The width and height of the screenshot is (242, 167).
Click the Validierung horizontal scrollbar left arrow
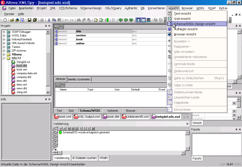[60, 153]
